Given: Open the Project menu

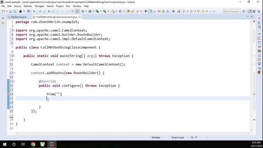Looking at the screenshot, I should point(60,6).
